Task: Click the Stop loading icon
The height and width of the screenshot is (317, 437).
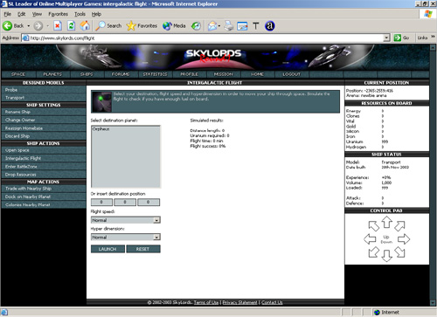Action: pyautogui.click(x=58, y=26)
